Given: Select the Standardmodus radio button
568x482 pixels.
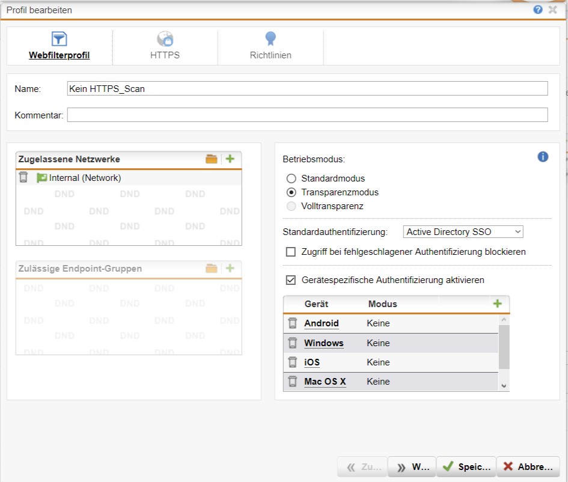Looking at the screenshot, I should 292,178.
